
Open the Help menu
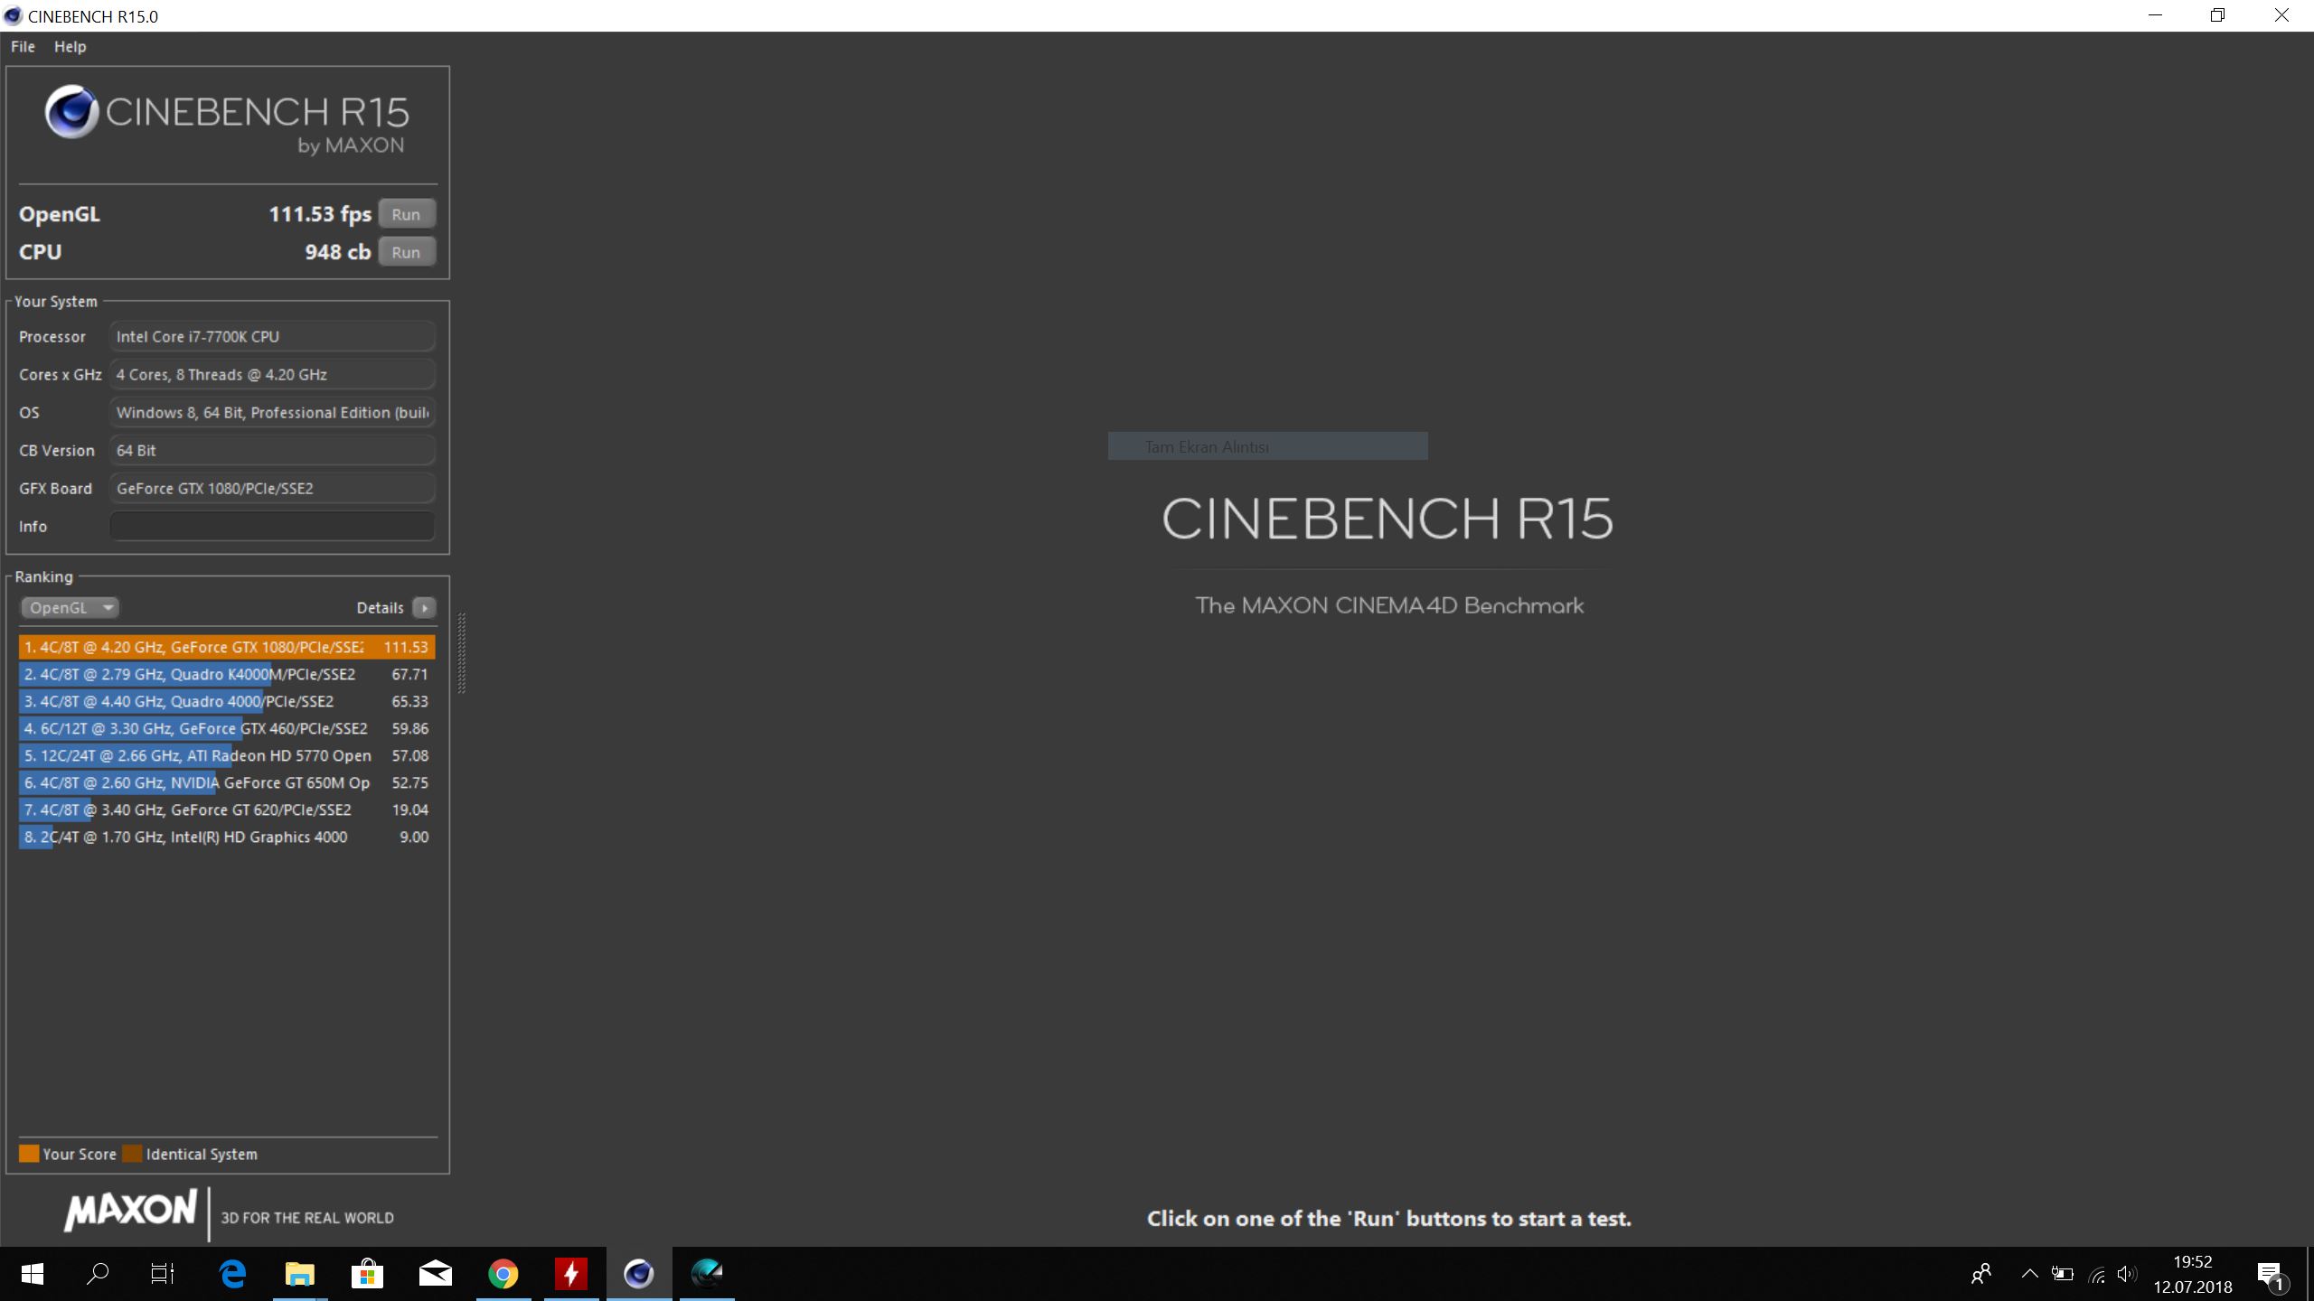click(70, 47)
